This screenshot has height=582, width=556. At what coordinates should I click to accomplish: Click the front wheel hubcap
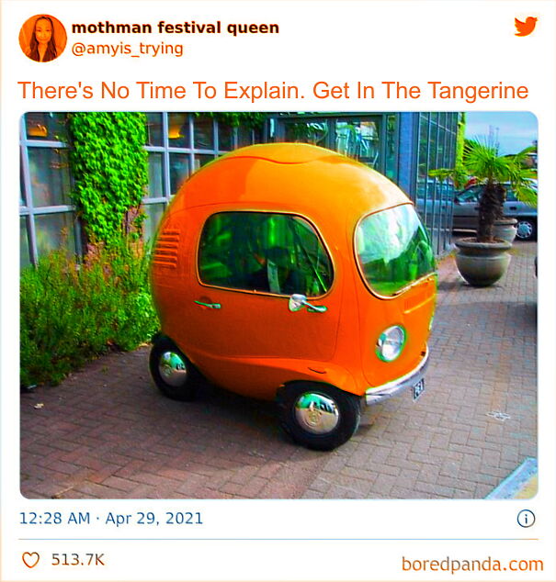coord(317,413)
